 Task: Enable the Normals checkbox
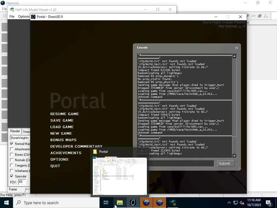(x=12, y=160)
